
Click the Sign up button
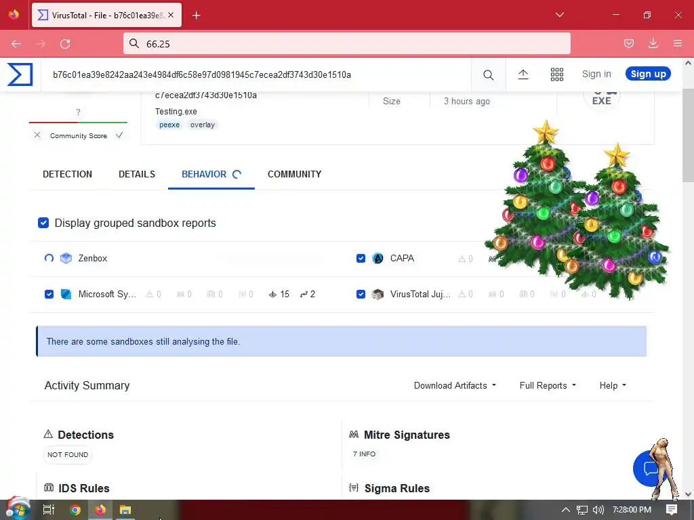click(648, 74)
